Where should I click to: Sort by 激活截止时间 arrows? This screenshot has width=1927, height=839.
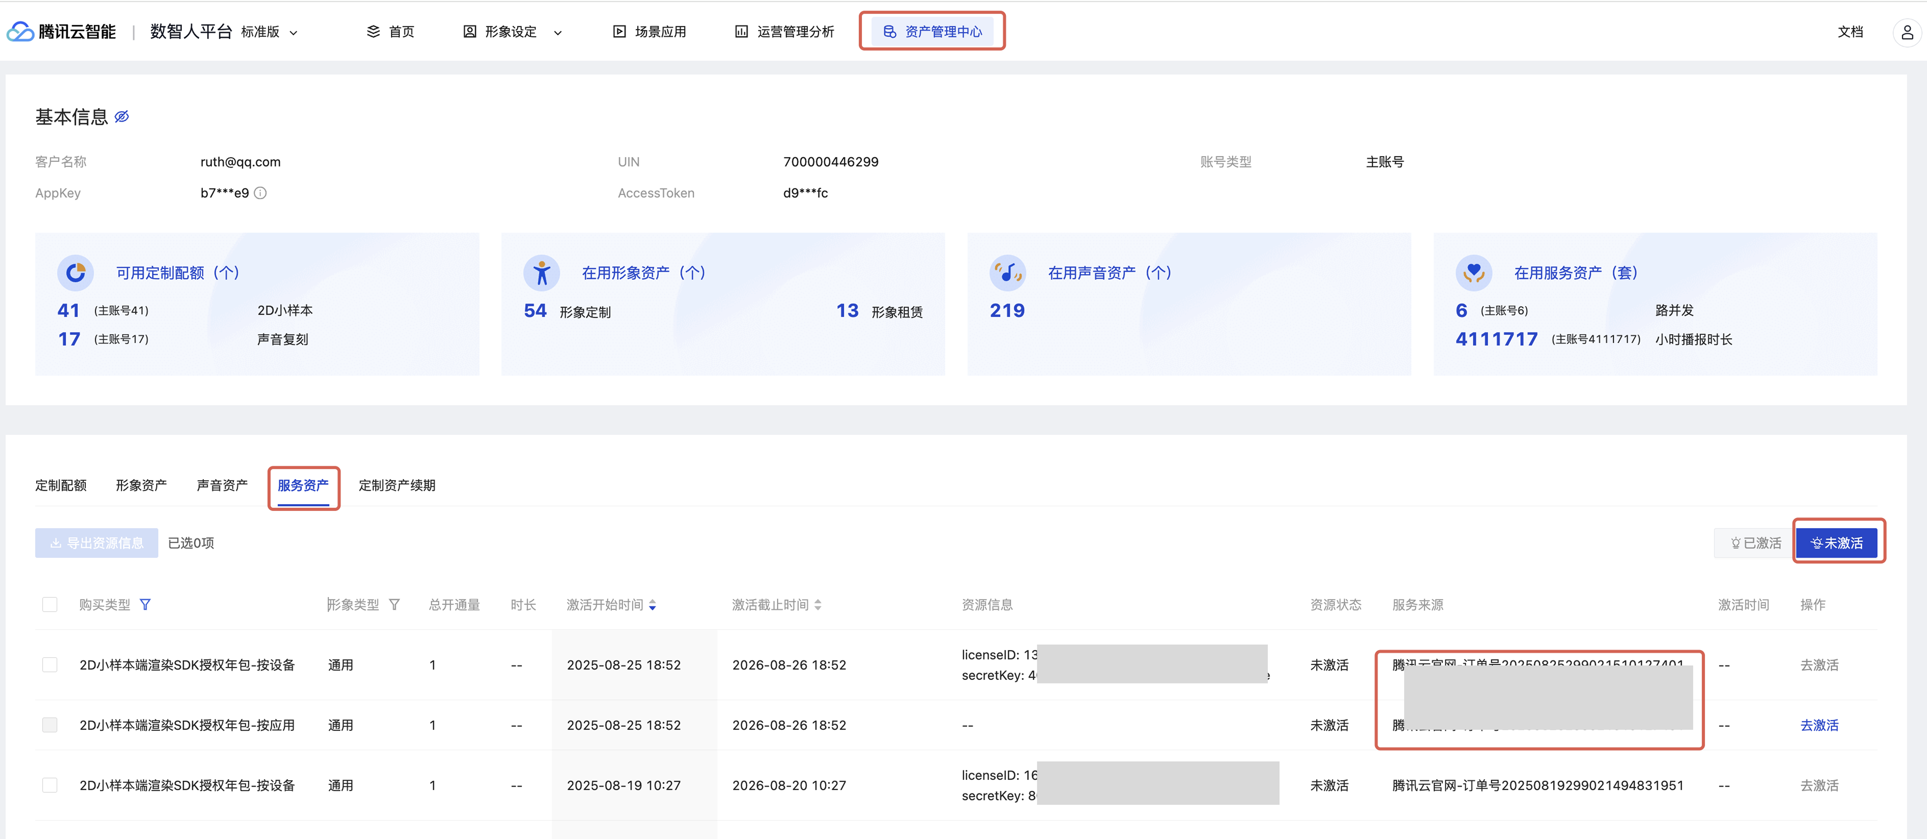pyautogui.click(x=818, y=604)
